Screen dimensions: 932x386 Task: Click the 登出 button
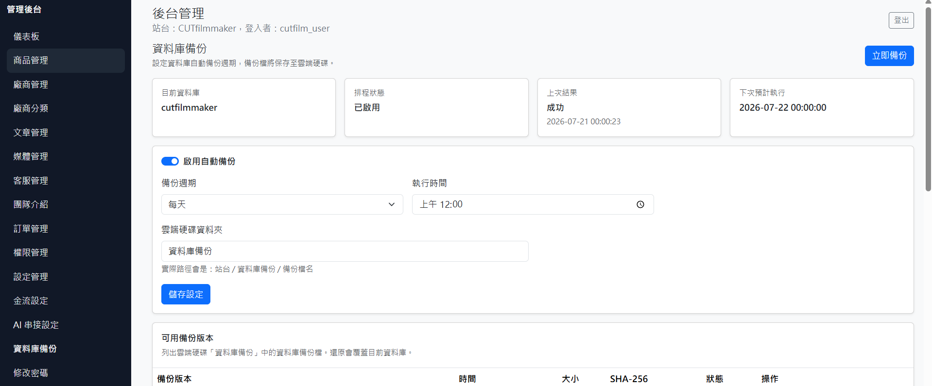901,20
